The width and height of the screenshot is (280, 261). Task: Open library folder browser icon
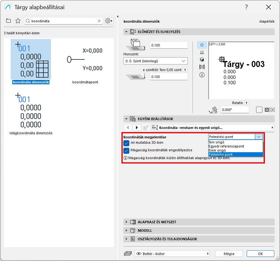click(x=9, y=21)
